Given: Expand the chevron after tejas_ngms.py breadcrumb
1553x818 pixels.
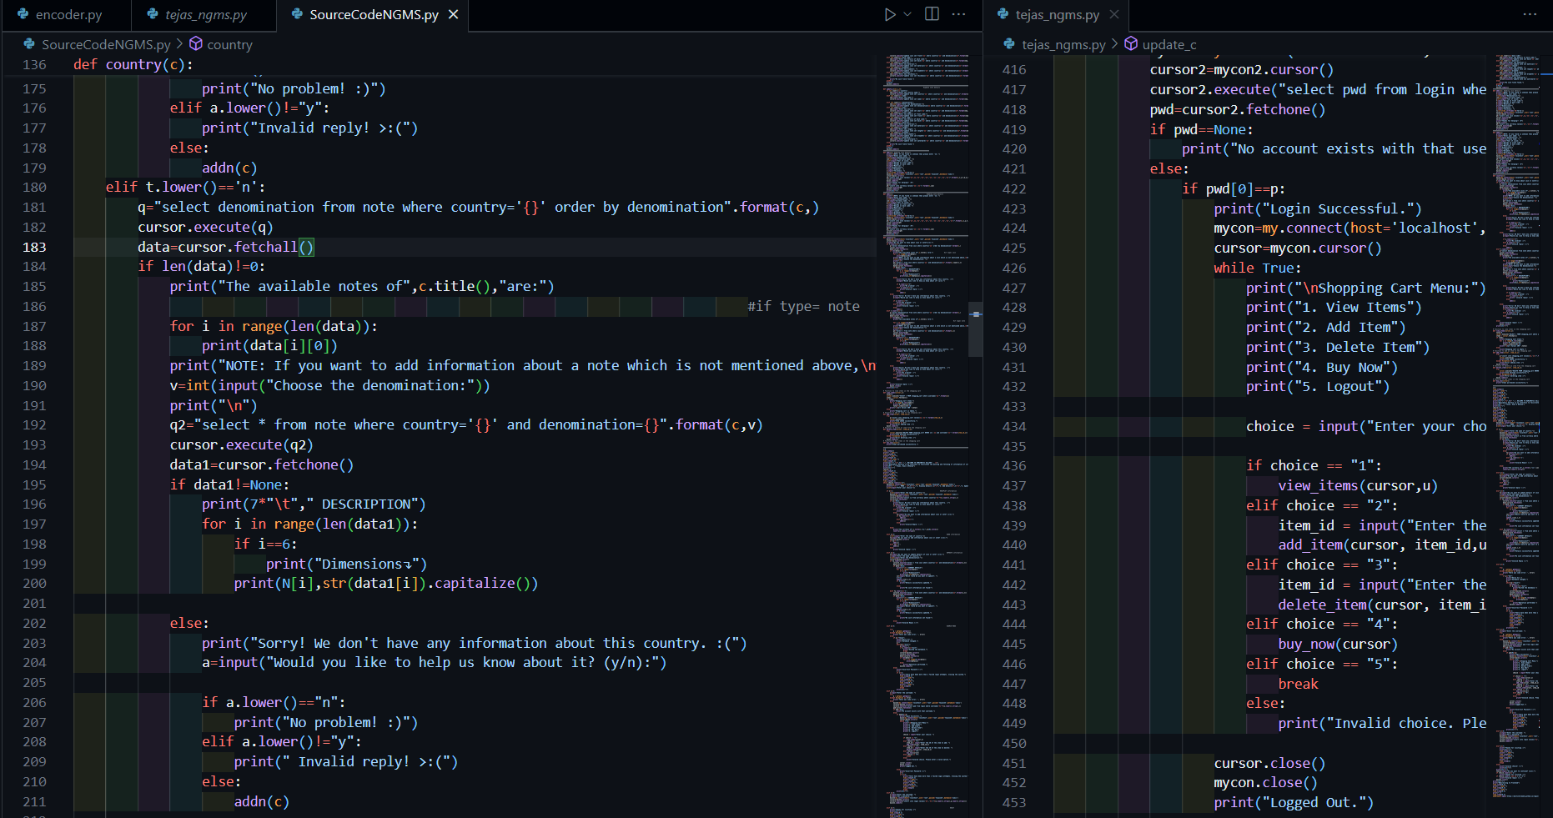Looking at the screenshot, I should [x=1114, y=44].
